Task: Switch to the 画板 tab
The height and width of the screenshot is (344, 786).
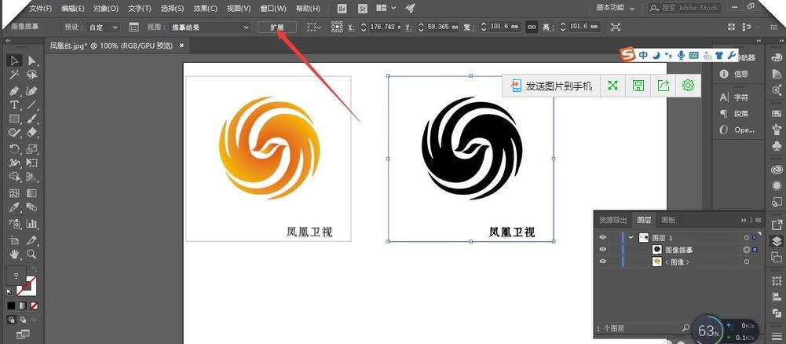Action: click(x=668, y=221)
